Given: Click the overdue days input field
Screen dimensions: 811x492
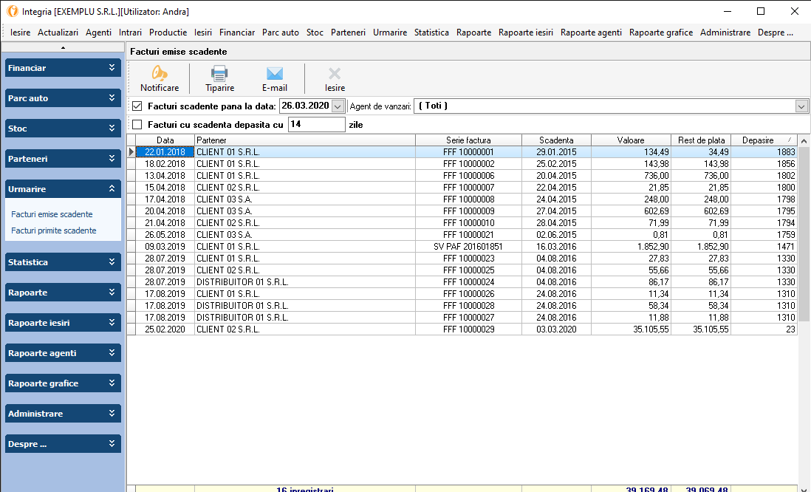Looking at the screenshot, I should click(316, 125).
